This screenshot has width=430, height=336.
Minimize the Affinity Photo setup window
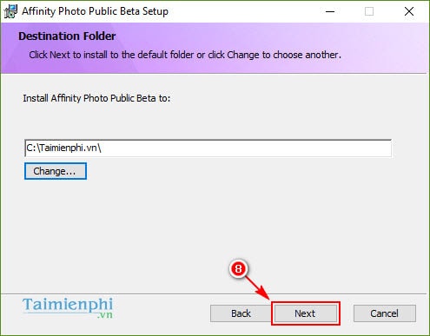click(330, 11)
